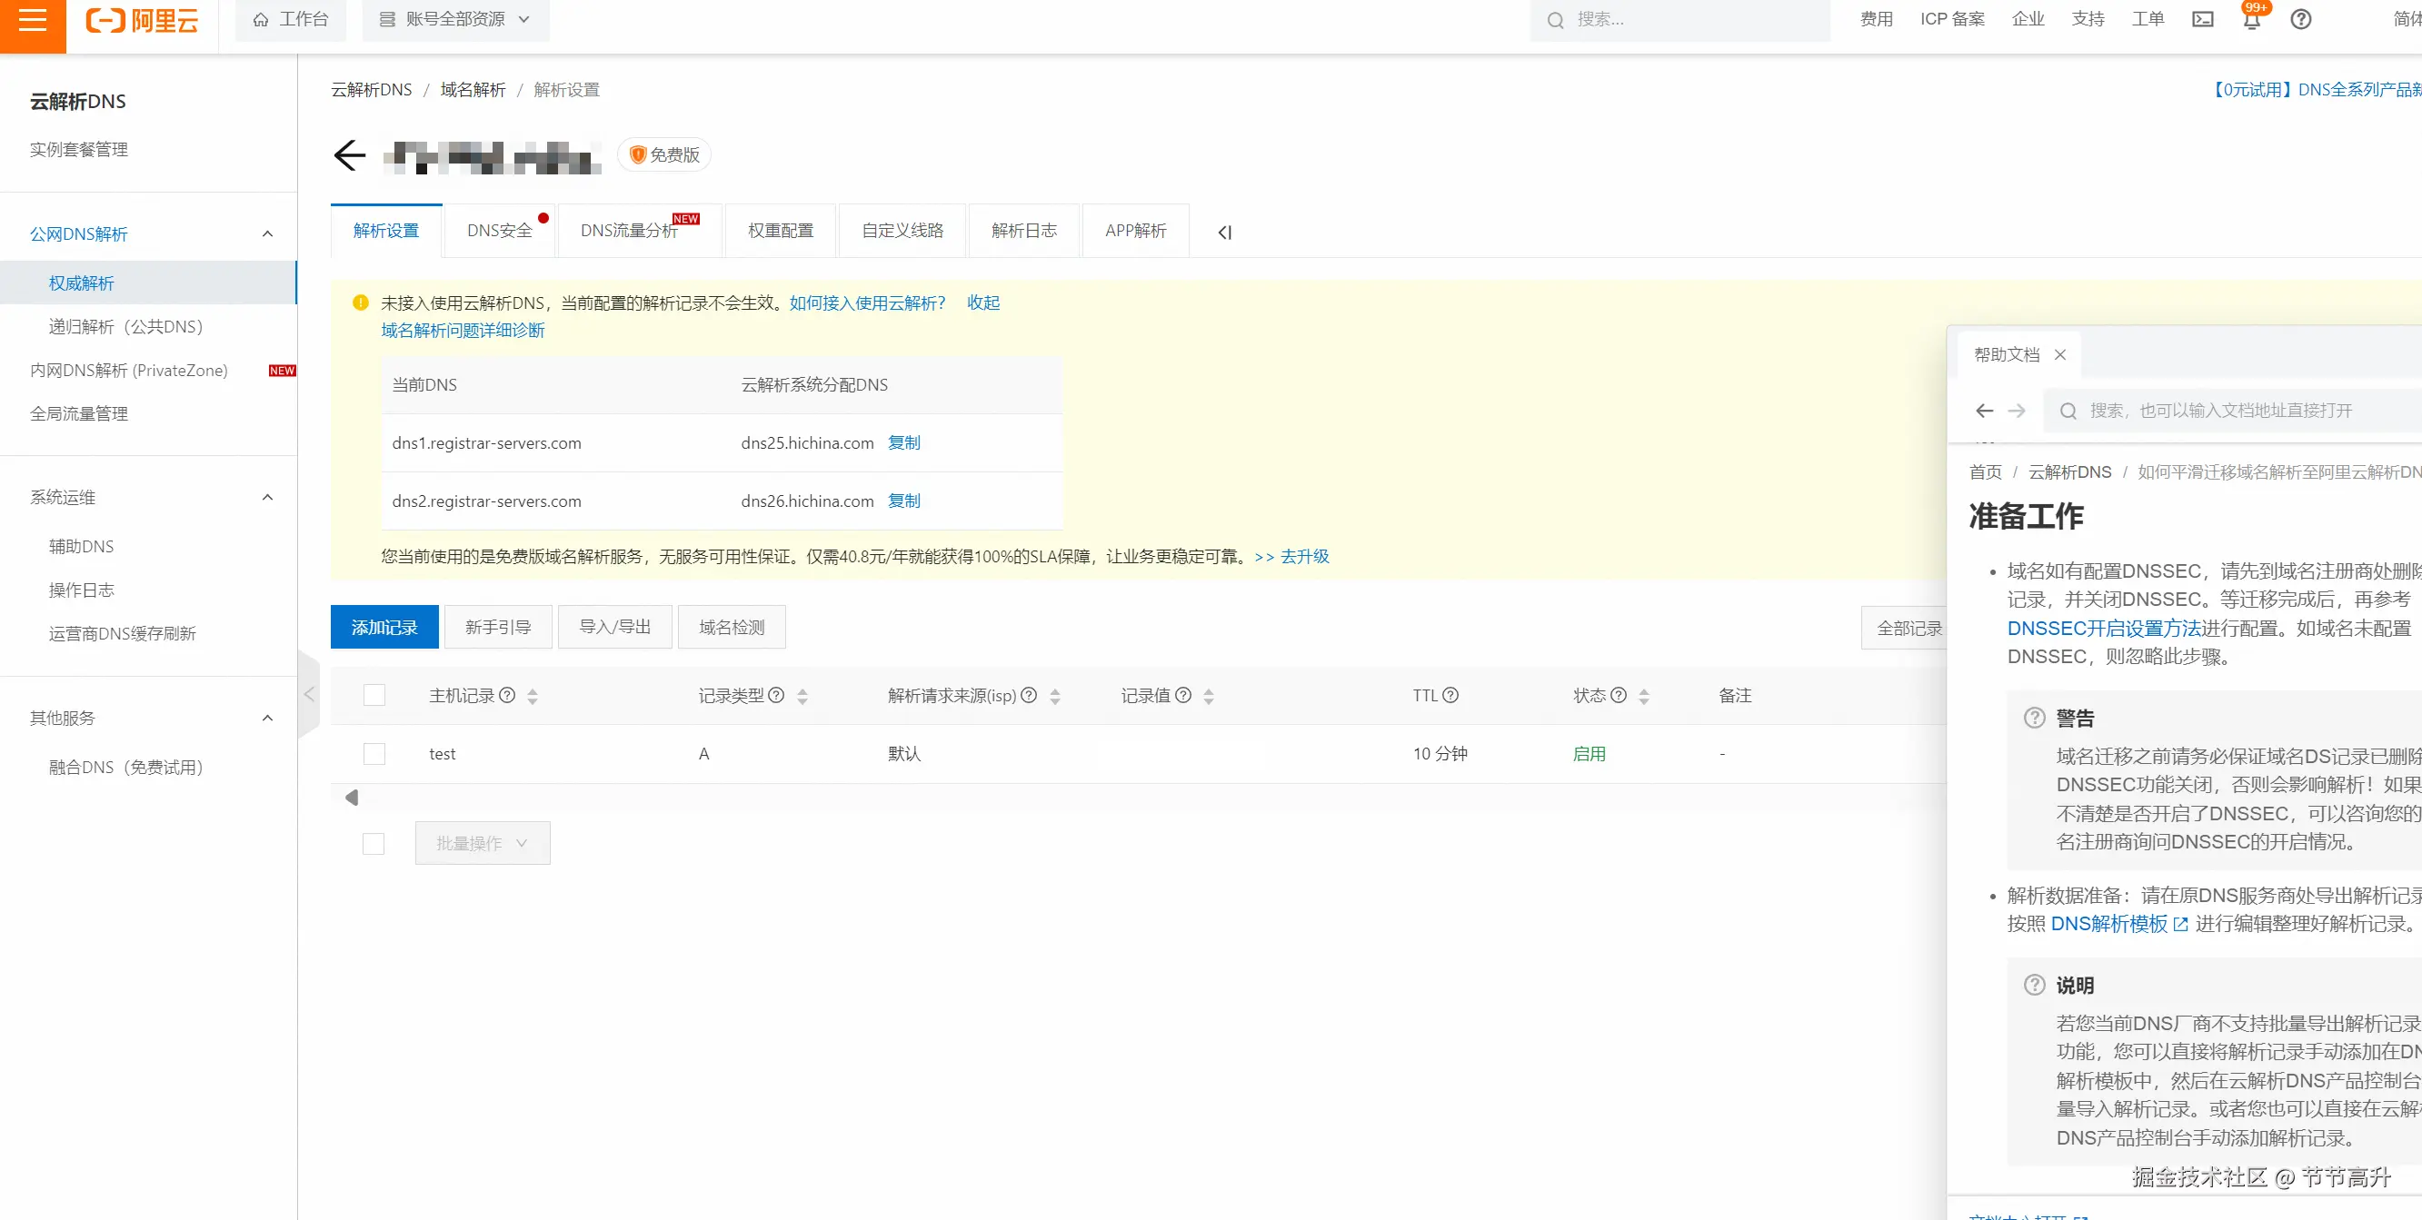Screen dimensions: 2422x1220
Task: Click the Aliyun logo
Action: (x=142, y=20)
